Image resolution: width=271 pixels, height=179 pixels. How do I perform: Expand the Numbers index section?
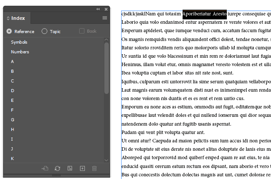click(20, 52)
